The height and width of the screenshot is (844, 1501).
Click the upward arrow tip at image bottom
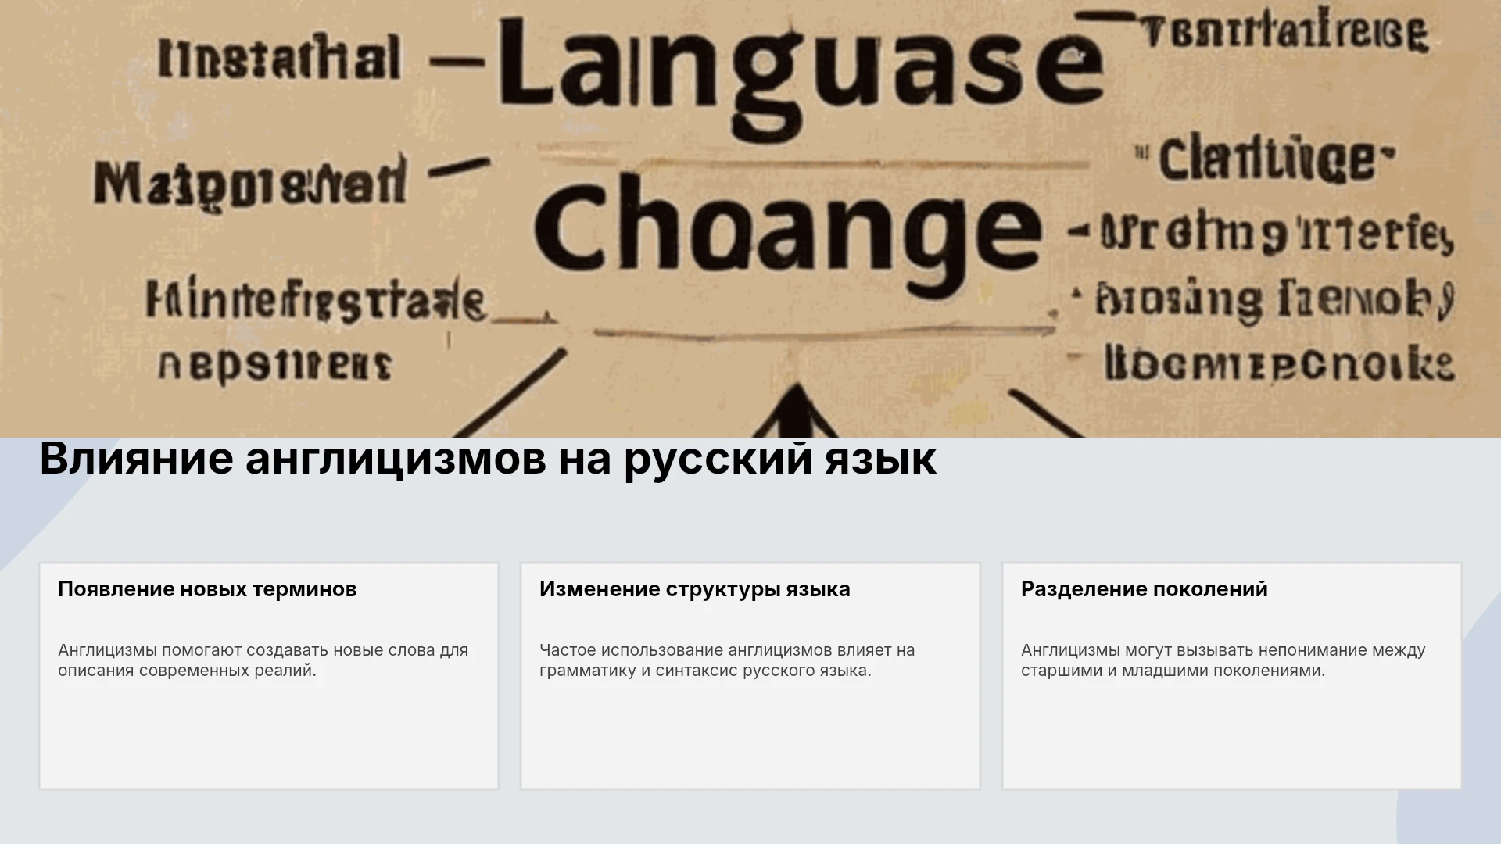(x=796, y=406)
